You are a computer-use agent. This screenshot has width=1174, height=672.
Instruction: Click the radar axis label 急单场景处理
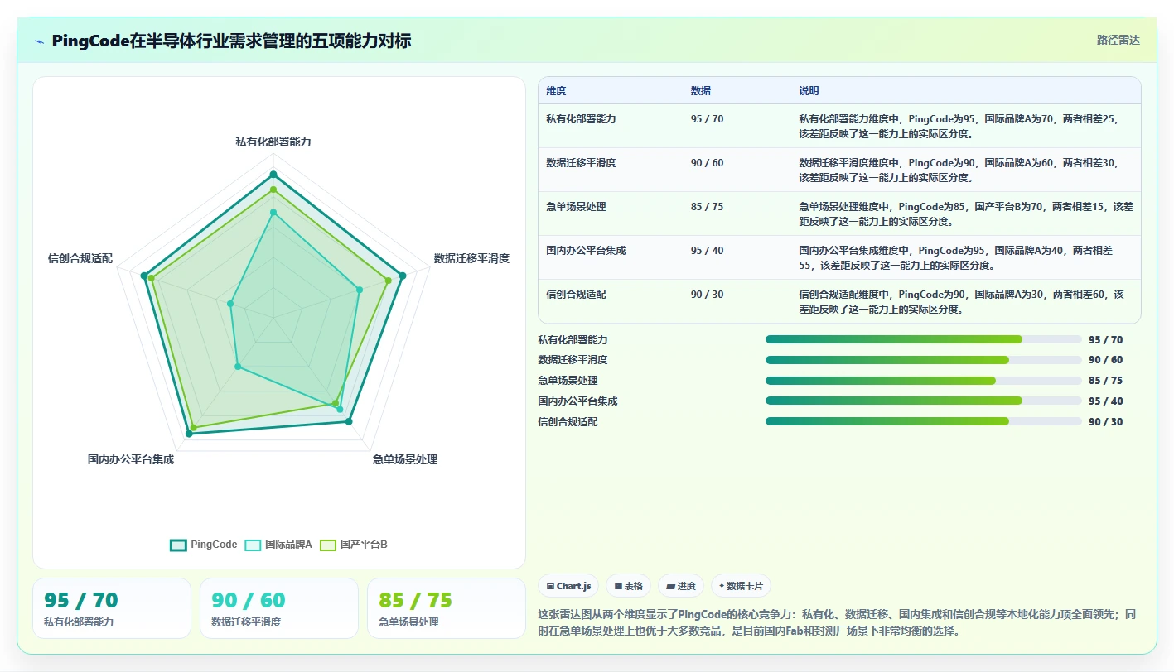coord(405,459)
